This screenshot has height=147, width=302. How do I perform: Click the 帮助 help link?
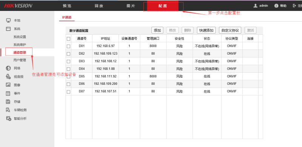pyautogui.click(x=283, y=6)
